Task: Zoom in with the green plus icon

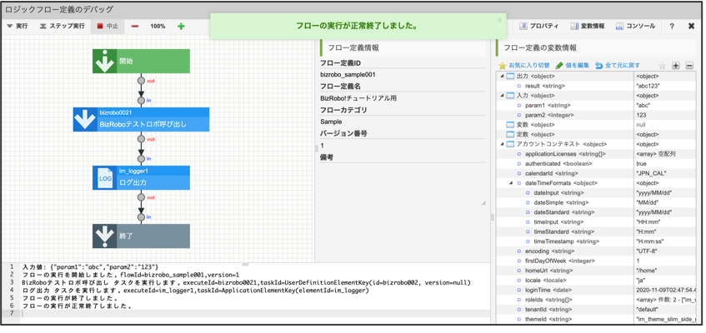Action: point(181,26)
